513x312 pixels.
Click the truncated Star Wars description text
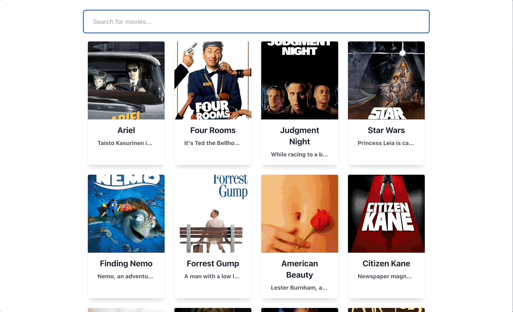[x=386, y=143]
